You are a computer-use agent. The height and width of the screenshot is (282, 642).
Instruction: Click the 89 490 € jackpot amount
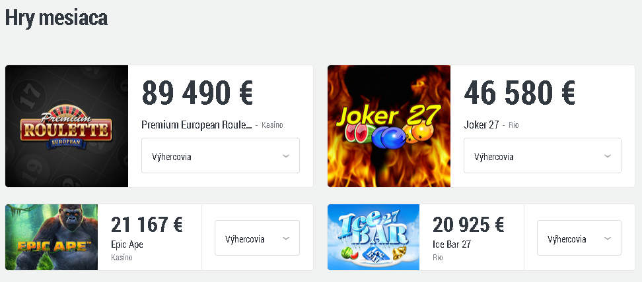coord(197,93)
